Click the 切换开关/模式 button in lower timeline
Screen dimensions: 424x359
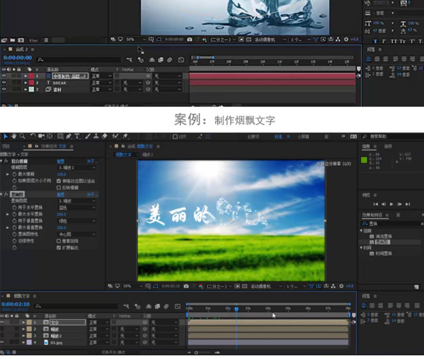point(113,352)
